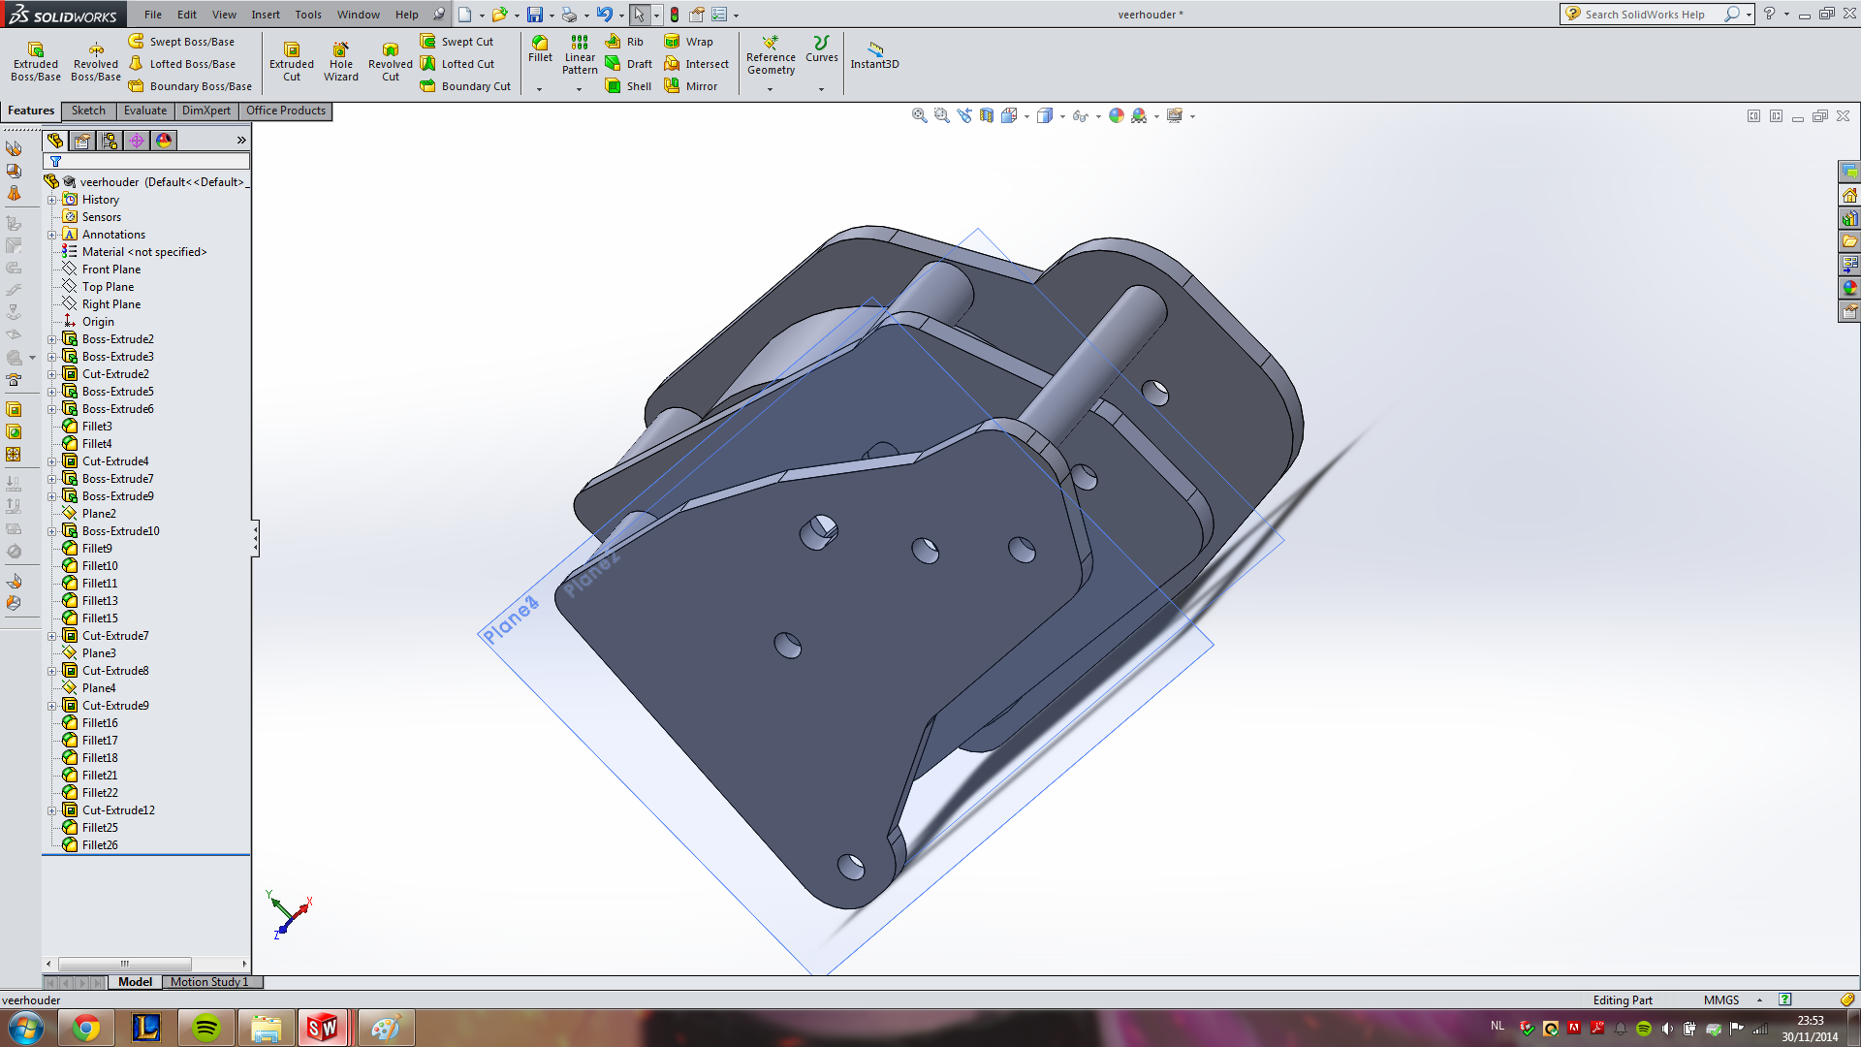Switch to Office Products tab

point(286,111)
